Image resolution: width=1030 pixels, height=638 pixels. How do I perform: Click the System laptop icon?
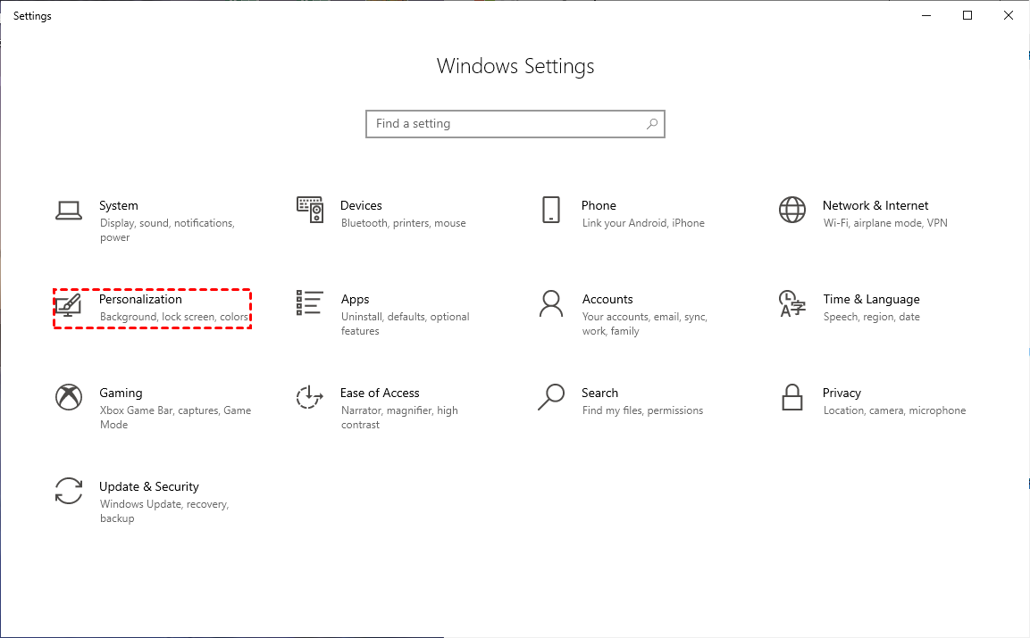[x=69, y=211]
